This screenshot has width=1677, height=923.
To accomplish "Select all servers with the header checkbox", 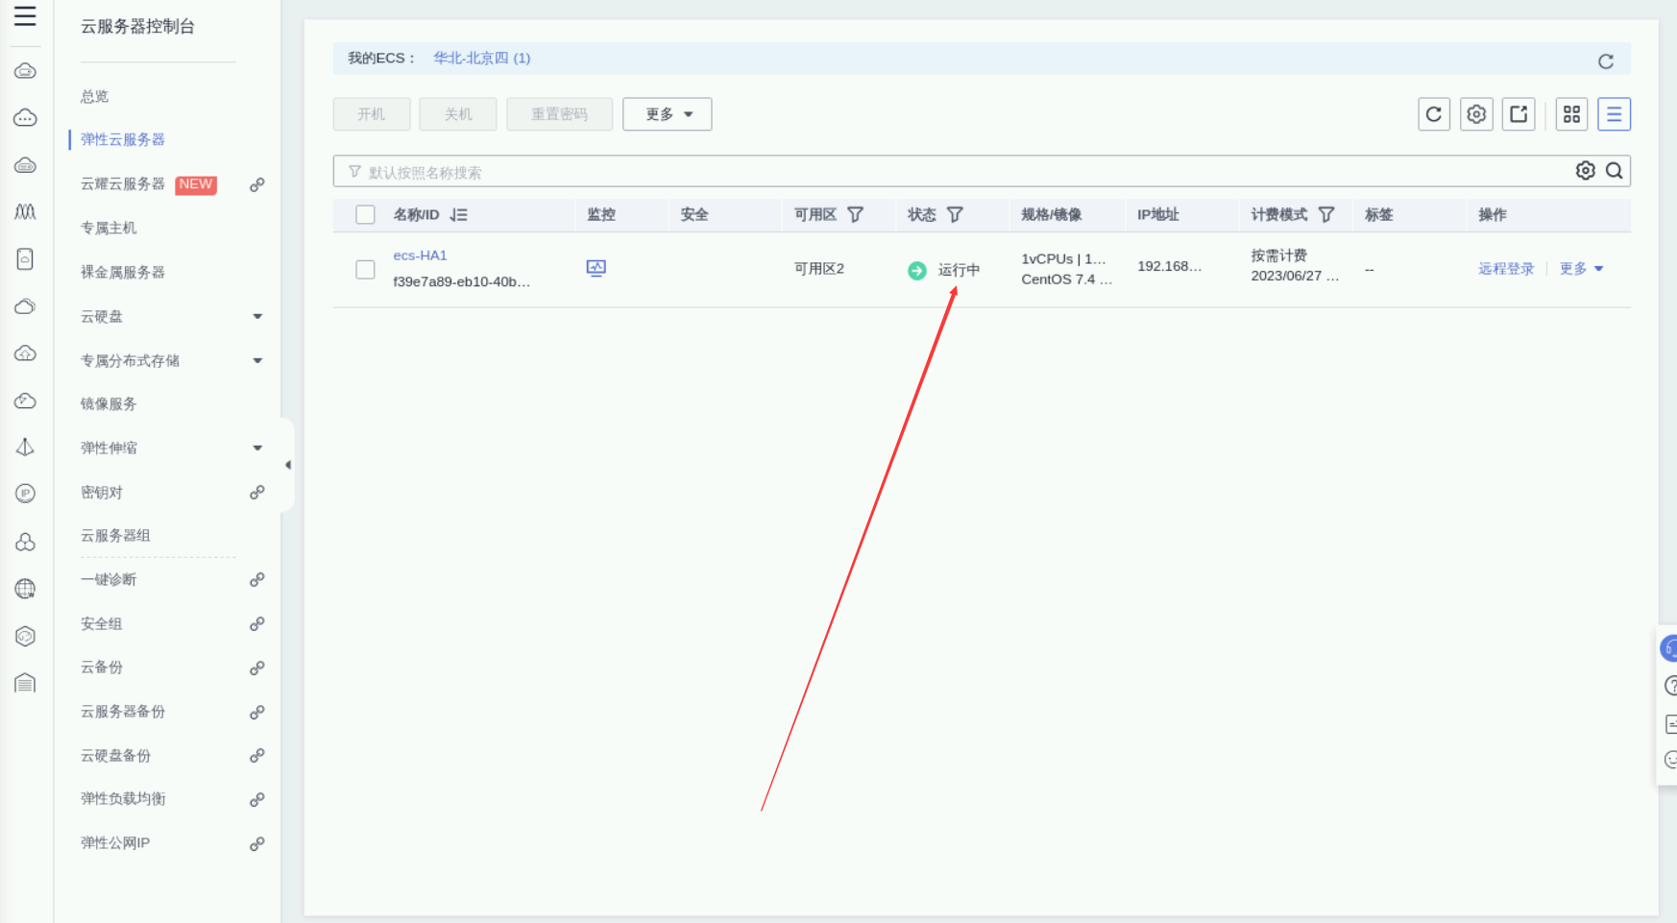I will pyautogui.click(x=365, y=215).
